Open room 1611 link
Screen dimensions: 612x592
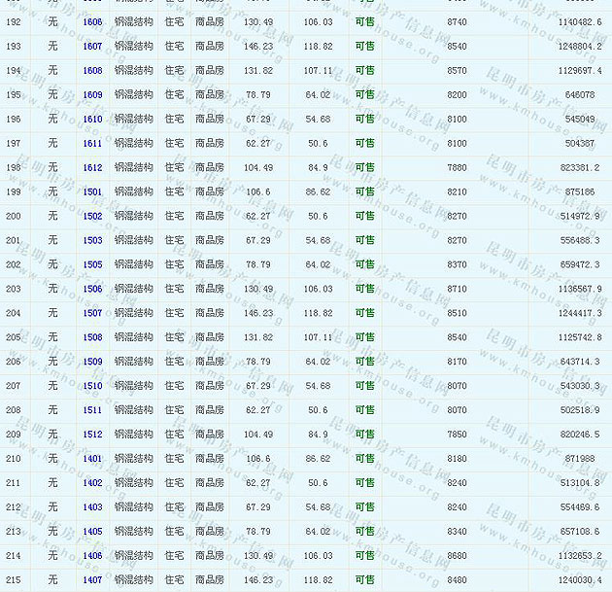pyautogui.click(x=92, y=143)
